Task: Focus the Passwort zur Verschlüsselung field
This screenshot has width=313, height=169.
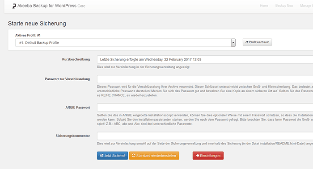Action: pyautogui.click(x=205, y=79)
